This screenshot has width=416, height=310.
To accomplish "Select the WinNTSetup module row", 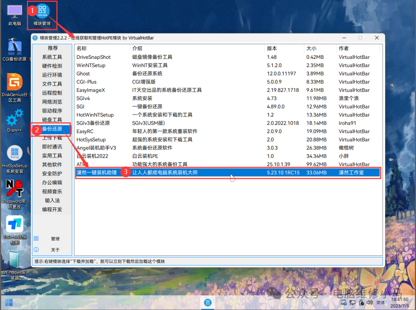I will click(x=228, y=65).
